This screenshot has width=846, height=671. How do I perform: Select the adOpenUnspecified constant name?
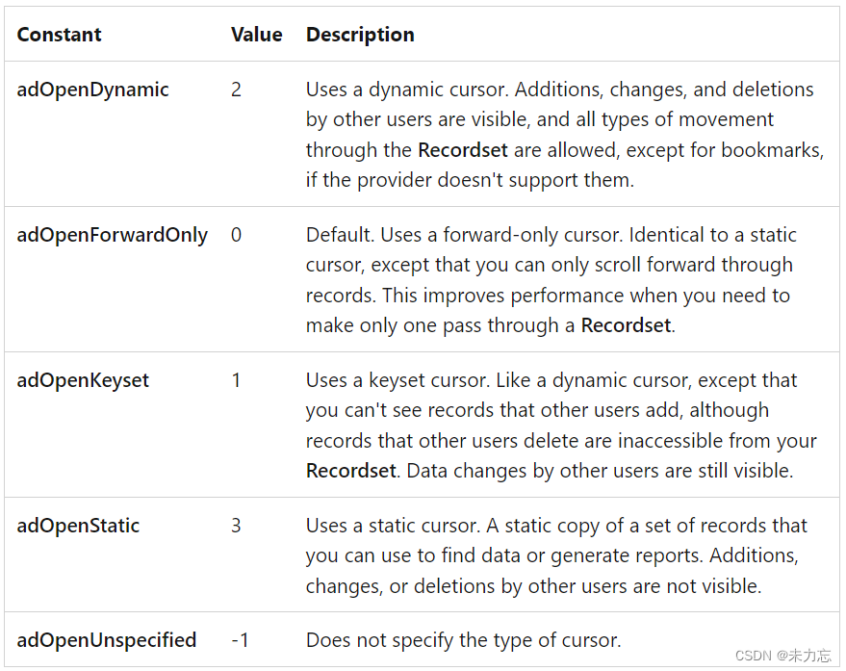(106, 640)
